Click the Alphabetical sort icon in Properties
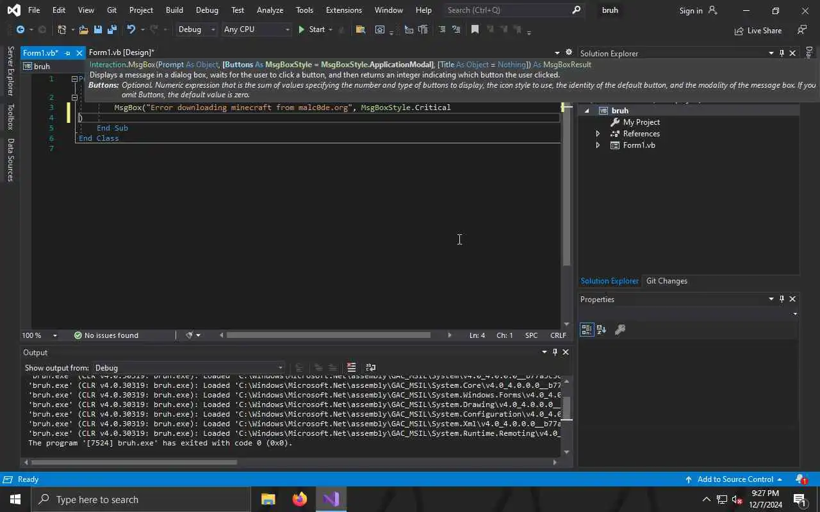Image resolution: width=820 pixels, height=512 pixels. tap(602, 330)
